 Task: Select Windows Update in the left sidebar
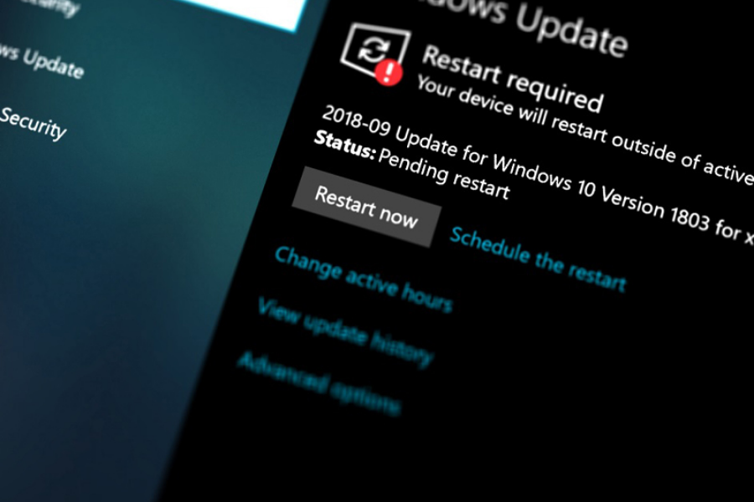tap(42, 61)
